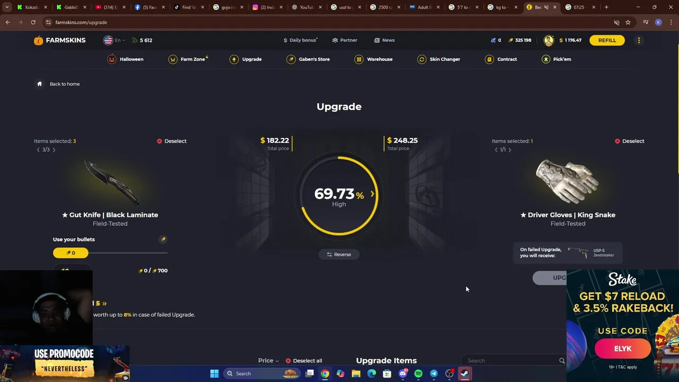Image resolution: width=679 pixels, height=382 pixels.
Task: Open the three-dot site menu
Action: pyautogui.click(x=639, y=40)
